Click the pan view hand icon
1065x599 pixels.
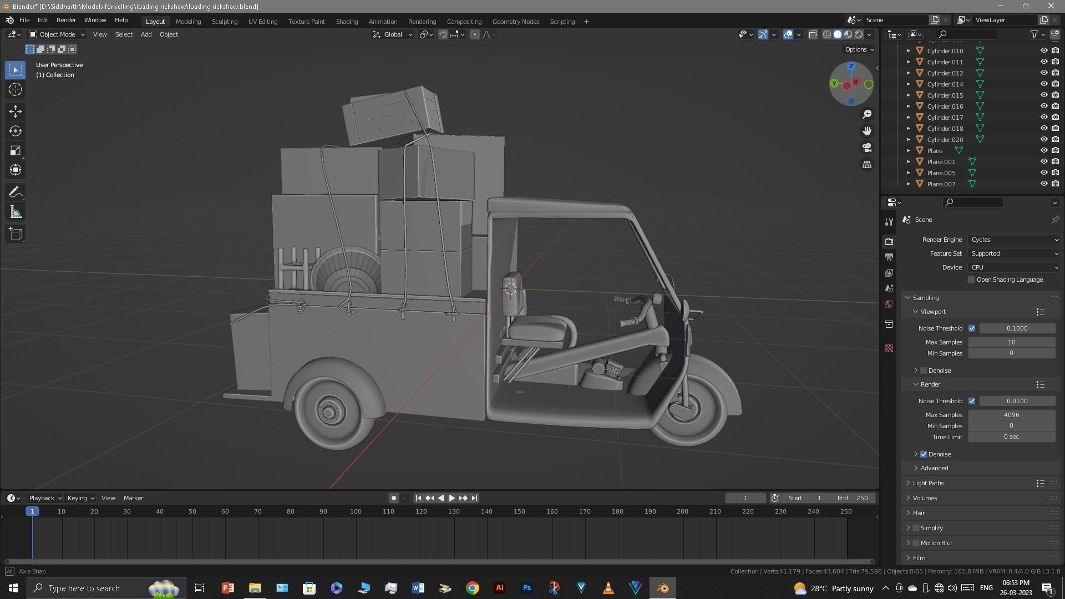867,131
